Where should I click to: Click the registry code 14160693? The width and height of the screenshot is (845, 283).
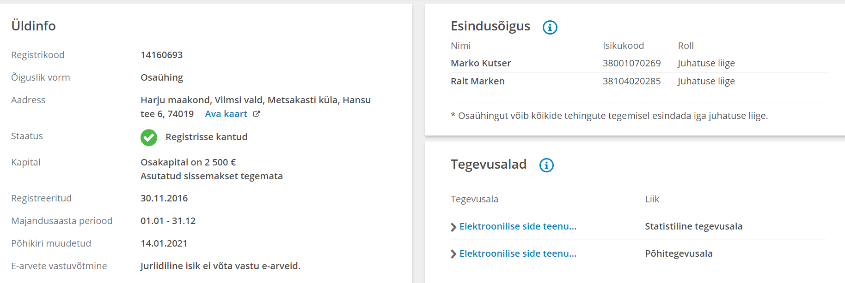click(161, 55)
